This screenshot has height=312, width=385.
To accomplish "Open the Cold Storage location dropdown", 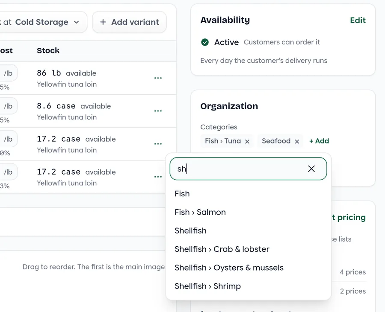I will coord(44,22).
